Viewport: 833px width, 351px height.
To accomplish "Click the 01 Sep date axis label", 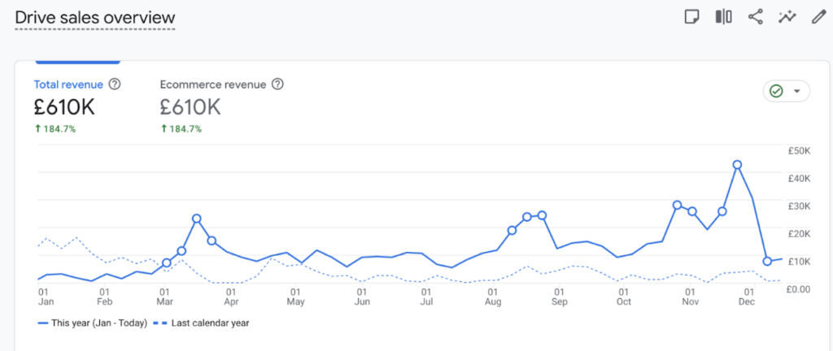I will pos(559,296).
